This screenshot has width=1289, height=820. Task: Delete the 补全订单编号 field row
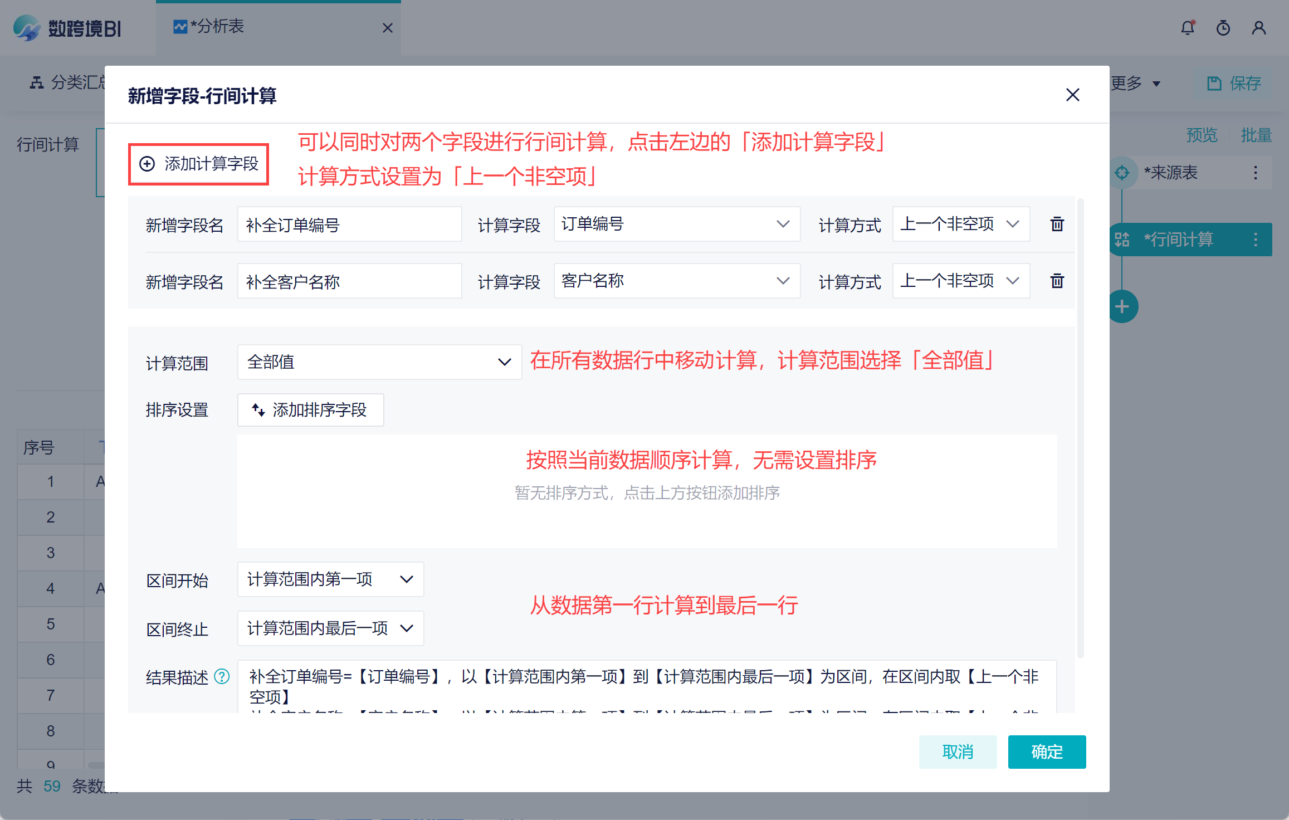click(x=1057, y=224)
